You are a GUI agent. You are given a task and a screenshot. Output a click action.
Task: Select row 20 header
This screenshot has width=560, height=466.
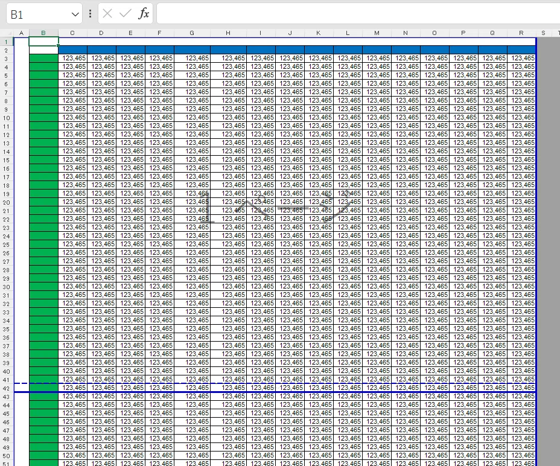pos(7,203)
